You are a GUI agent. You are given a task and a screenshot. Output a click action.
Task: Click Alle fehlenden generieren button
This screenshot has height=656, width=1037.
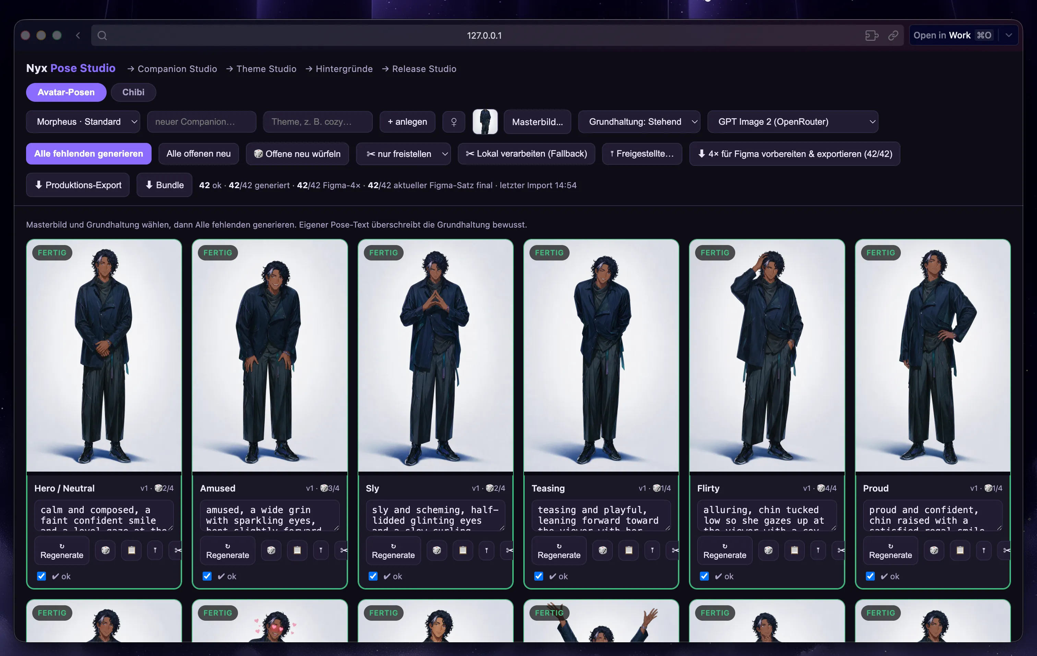click(x=89, y=154)
